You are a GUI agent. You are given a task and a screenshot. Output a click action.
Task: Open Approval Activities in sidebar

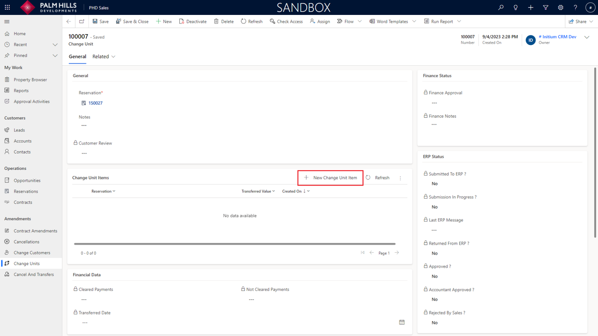(31, 102)
